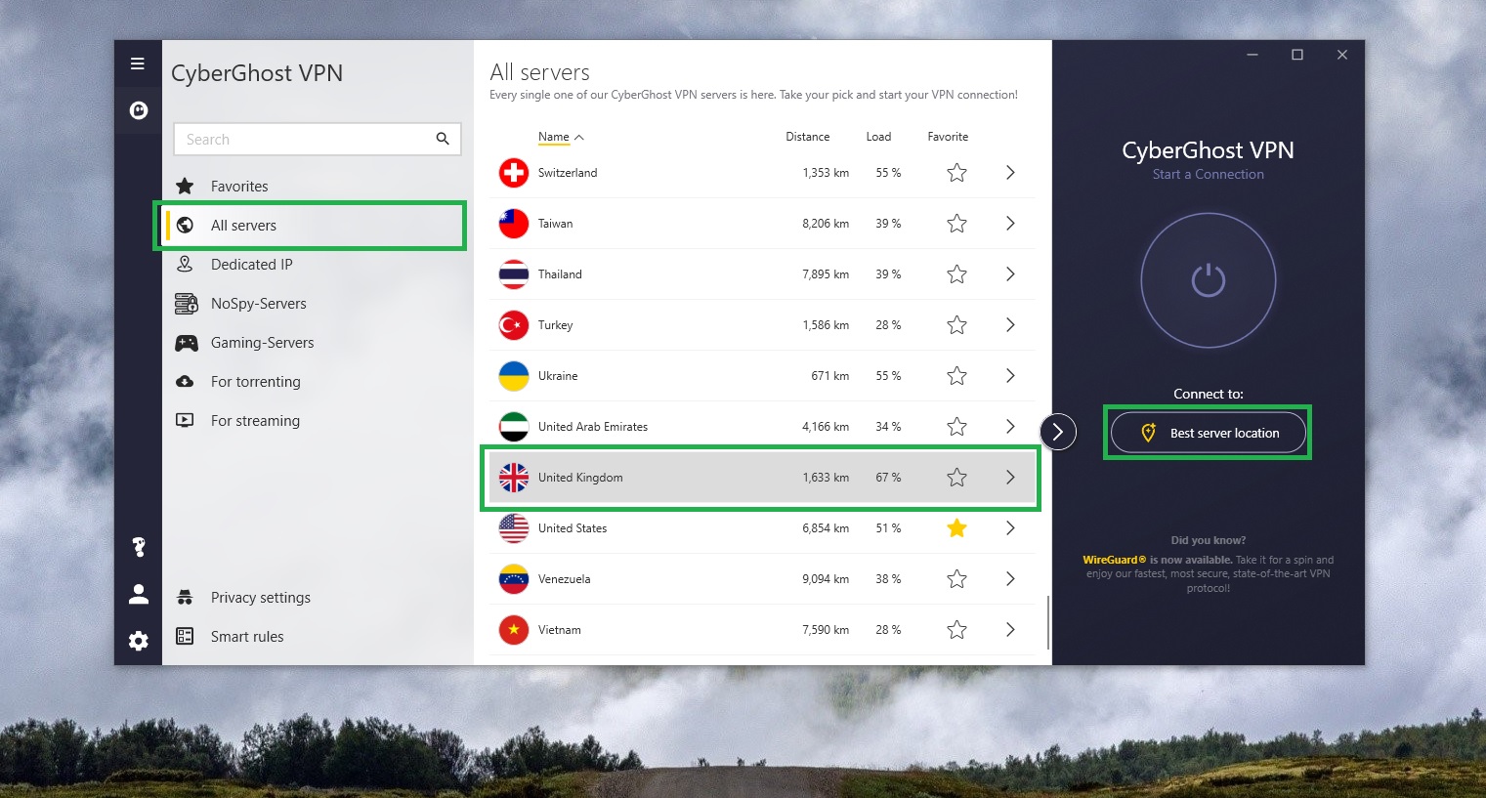
Task: Remove United States from favorites star
Action: pos(956,528)
